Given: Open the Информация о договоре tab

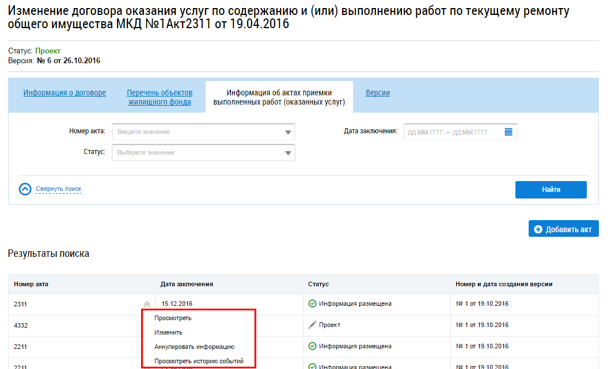Looking at the screenshot, I should tap(64, 93).
